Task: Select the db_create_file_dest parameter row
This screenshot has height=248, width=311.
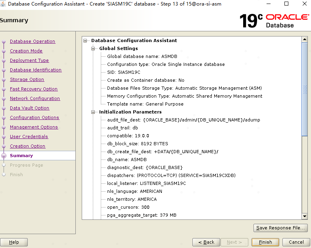Action: tap(163, 152)
